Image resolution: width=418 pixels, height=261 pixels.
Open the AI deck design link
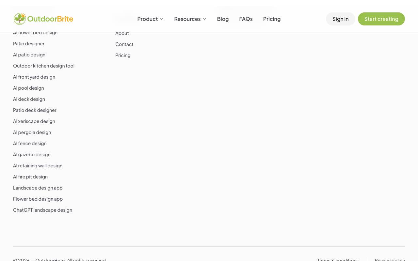point(29,99)
